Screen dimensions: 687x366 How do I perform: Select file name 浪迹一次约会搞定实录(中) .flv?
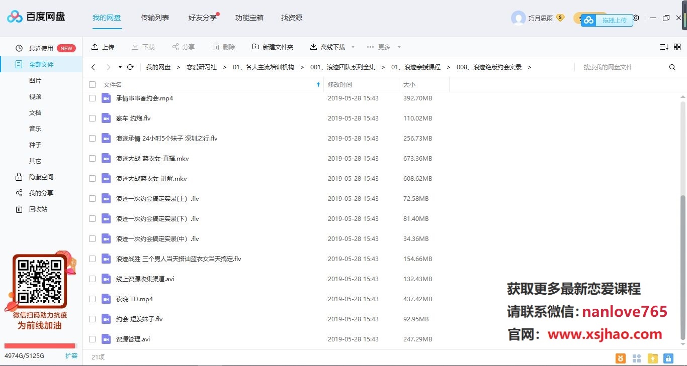point(157,239)
